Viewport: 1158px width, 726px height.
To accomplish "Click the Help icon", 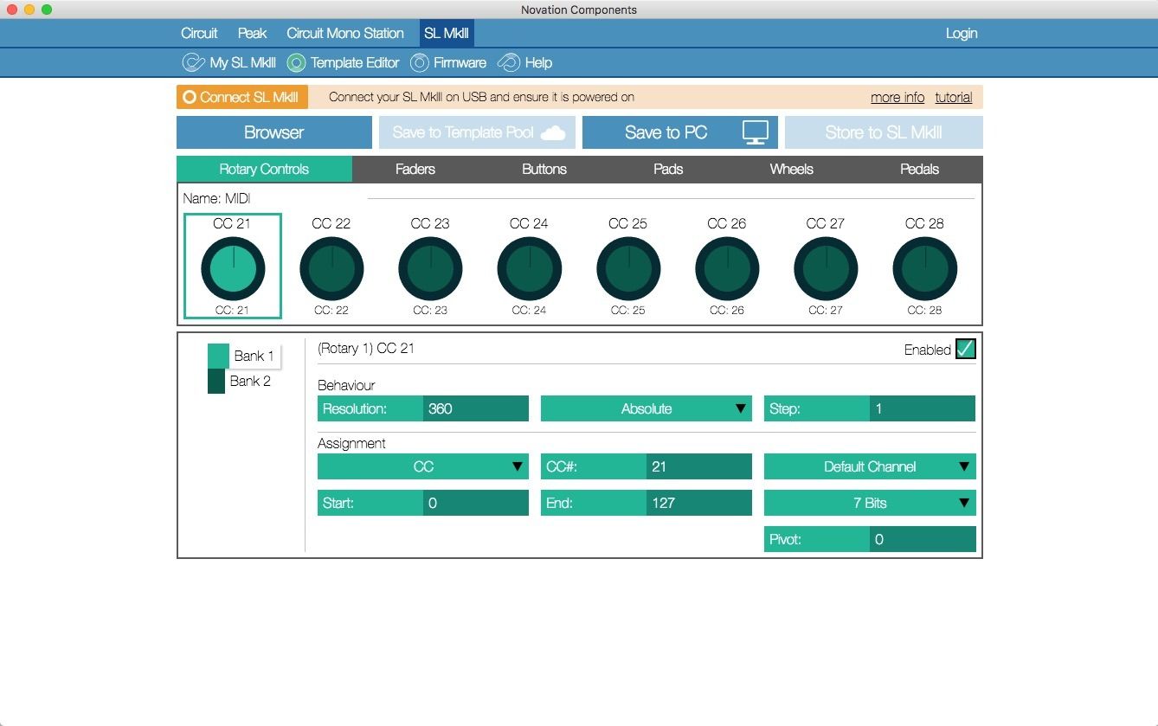I will pyautogui.click(x=510, y=63).
